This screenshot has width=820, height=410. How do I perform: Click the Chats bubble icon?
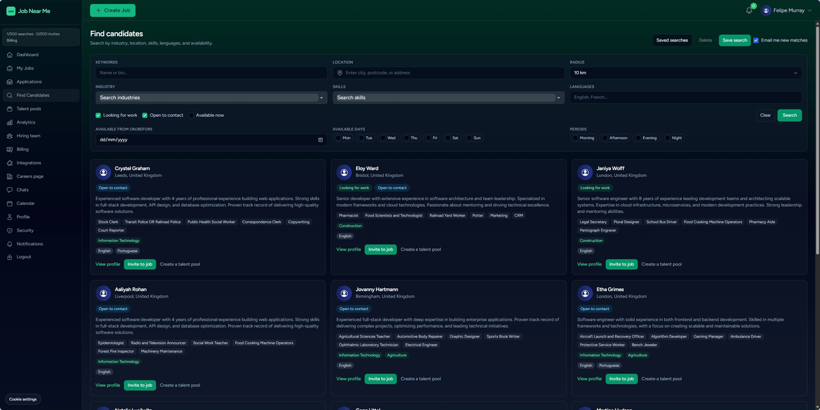[10, 190]
